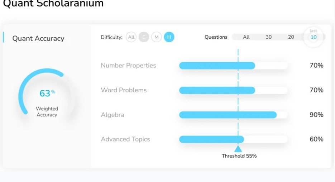Select the M (medium) difficulty filter
Viewport: 335px width, 182px height.
click(156, 37)
